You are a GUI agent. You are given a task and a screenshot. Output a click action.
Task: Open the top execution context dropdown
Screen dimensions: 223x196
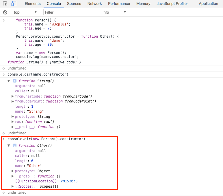25,12
